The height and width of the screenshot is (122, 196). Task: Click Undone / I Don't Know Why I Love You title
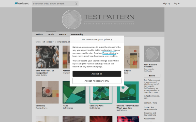pyautogui.click(x=127, y=107)
